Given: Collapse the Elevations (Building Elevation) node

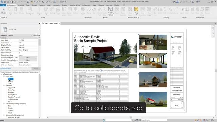Looking at the screenshot, I should click(4, 104).
